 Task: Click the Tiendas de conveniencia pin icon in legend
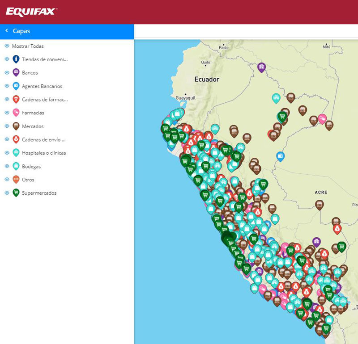[x=16, y=59]
